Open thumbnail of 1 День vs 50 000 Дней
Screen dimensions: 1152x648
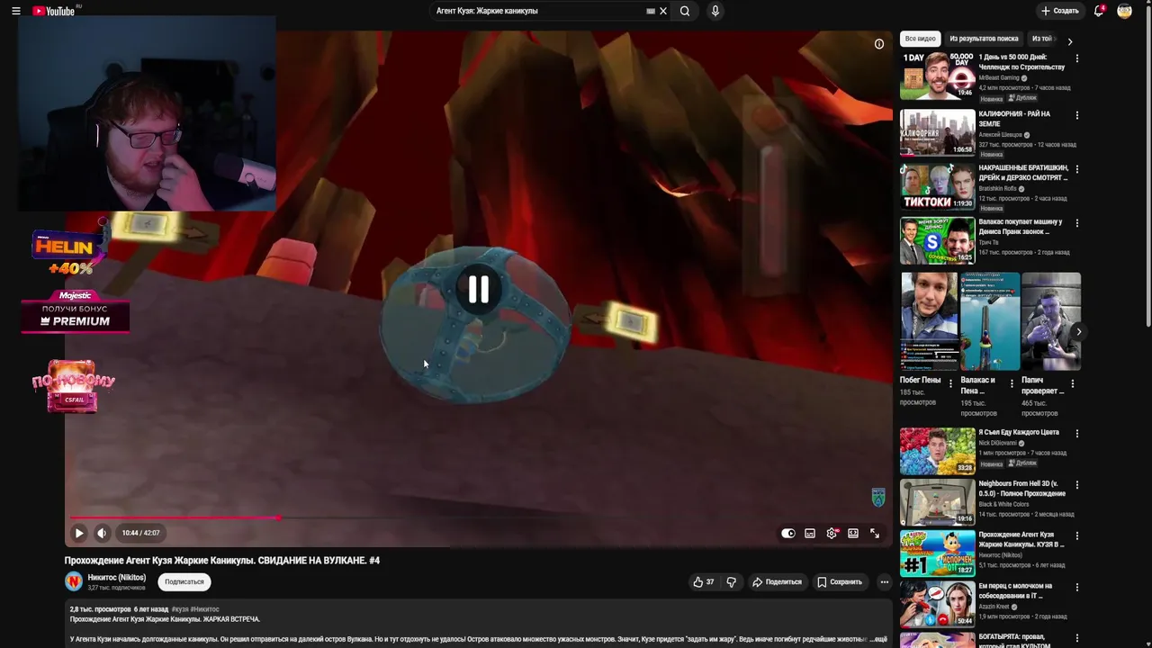(x=937, y=76)
